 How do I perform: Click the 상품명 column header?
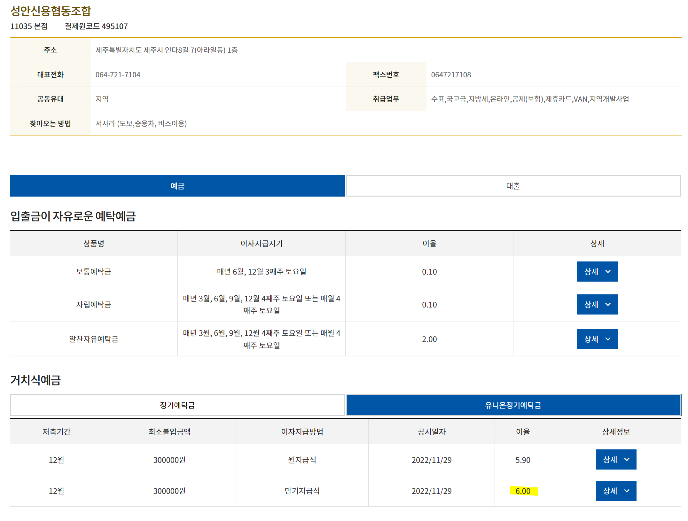click(x=94, y=243)
